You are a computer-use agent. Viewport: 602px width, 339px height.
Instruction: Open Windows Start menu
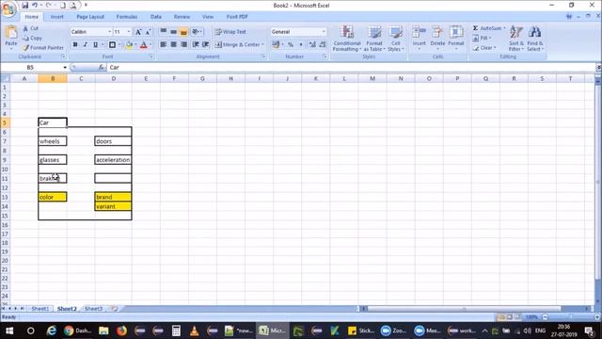pyautogui.click(x=9, y=331)
